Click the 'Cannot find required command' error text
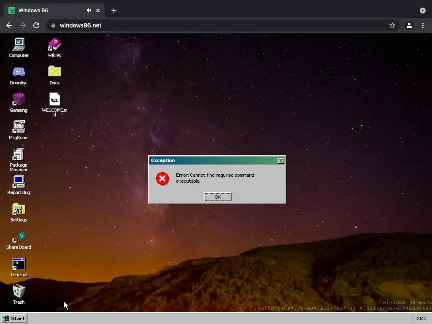Screen dimensions: 432x324 (215, 178)
